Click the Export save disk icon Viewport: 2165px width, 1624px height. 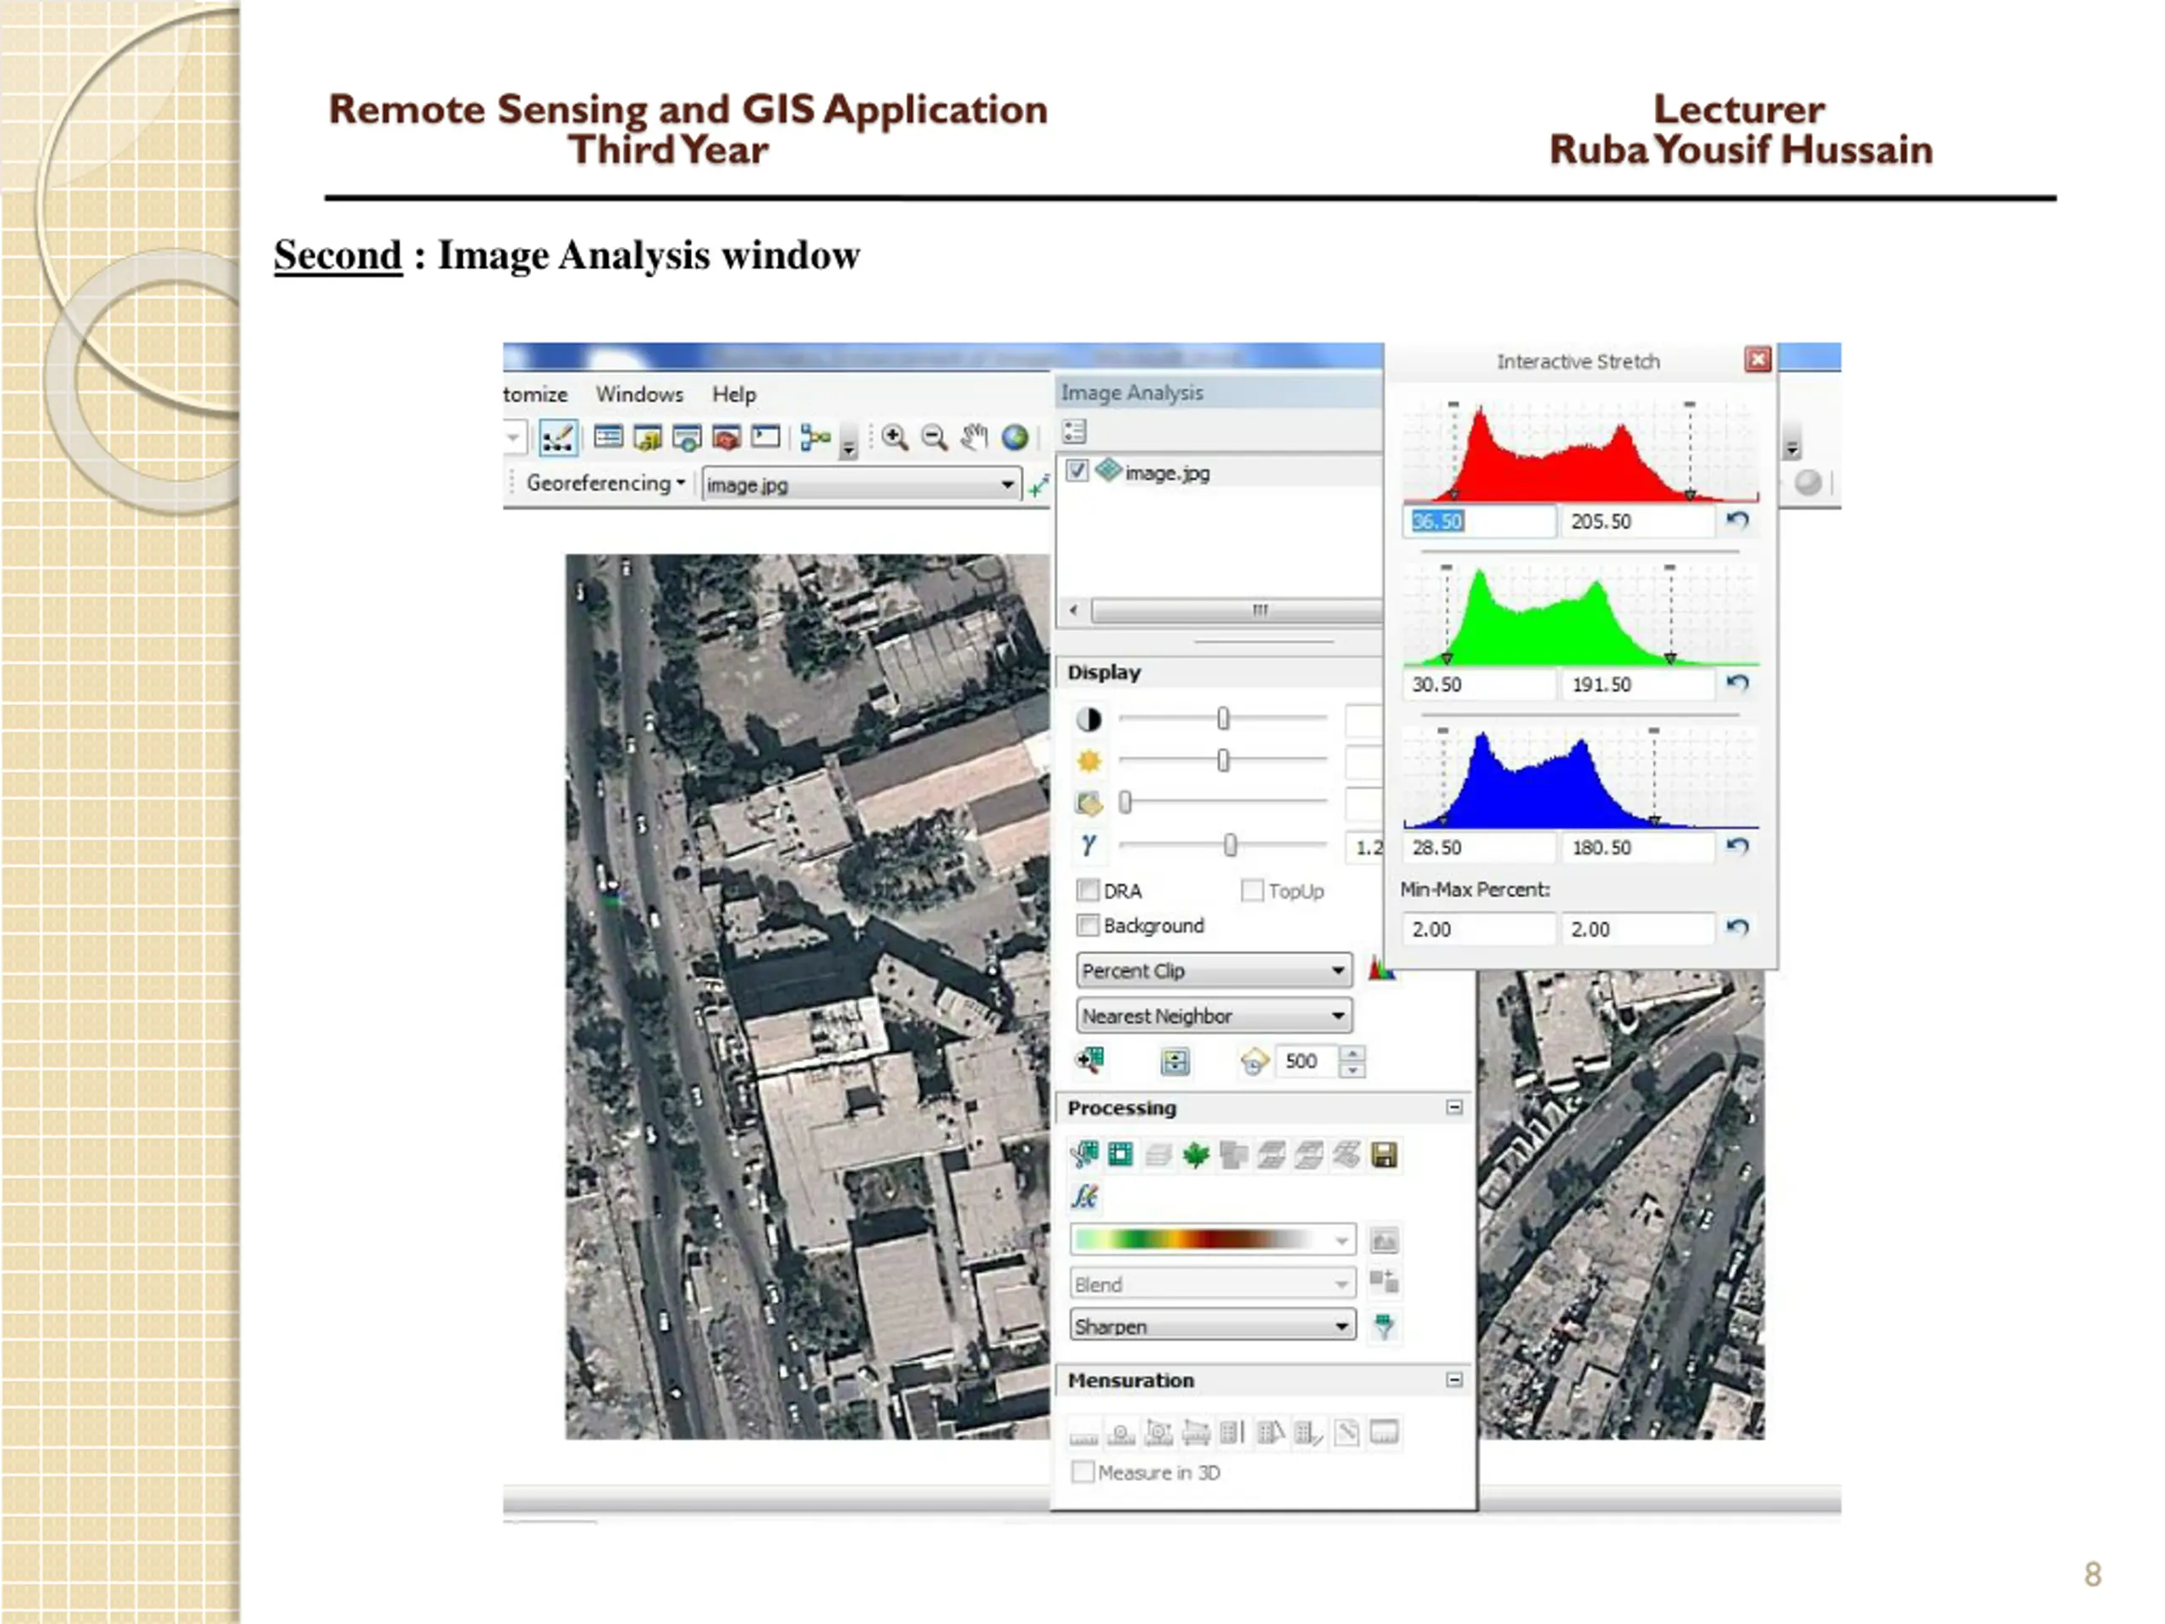[1384, 1155]
